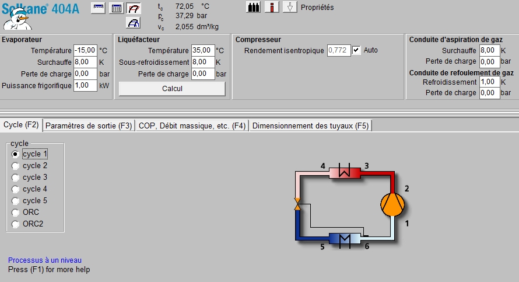Viewport: 519px width, 282px height.
Task: Click the Compresseur section heading
Action: [258, 40]
